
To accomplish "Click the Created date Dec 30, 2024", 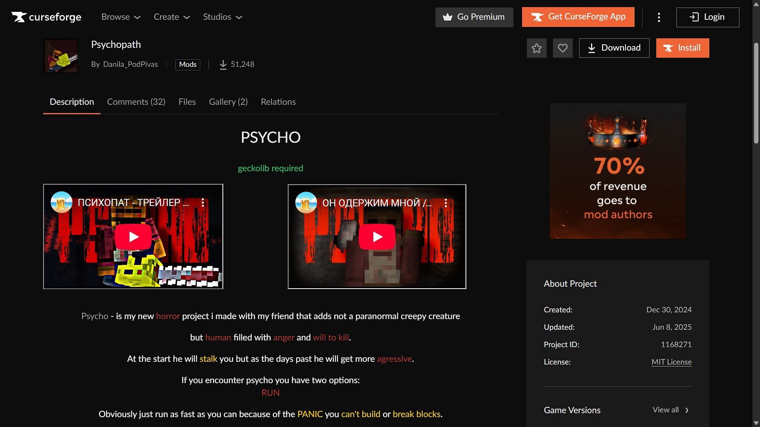I will 669,310.
